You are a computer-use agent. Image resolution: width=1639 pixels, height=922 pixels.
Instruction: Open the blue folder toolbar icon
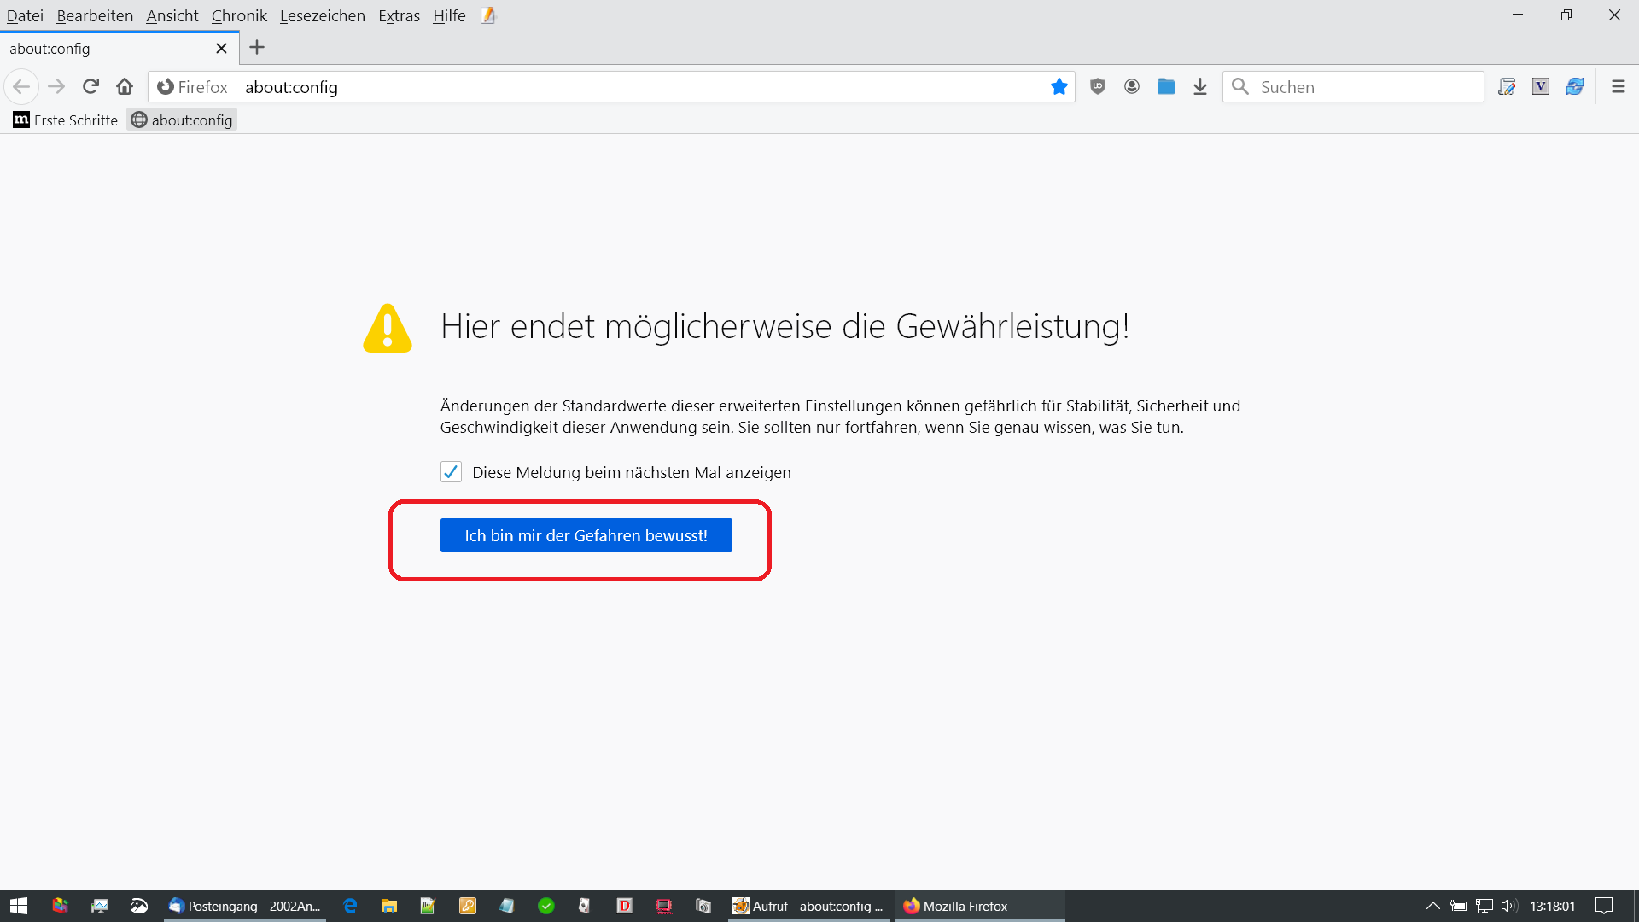(1166, 86)
